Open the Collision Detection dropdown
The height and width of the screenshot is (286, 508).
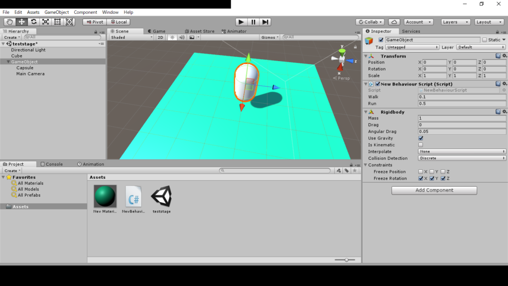coord(462,158)
